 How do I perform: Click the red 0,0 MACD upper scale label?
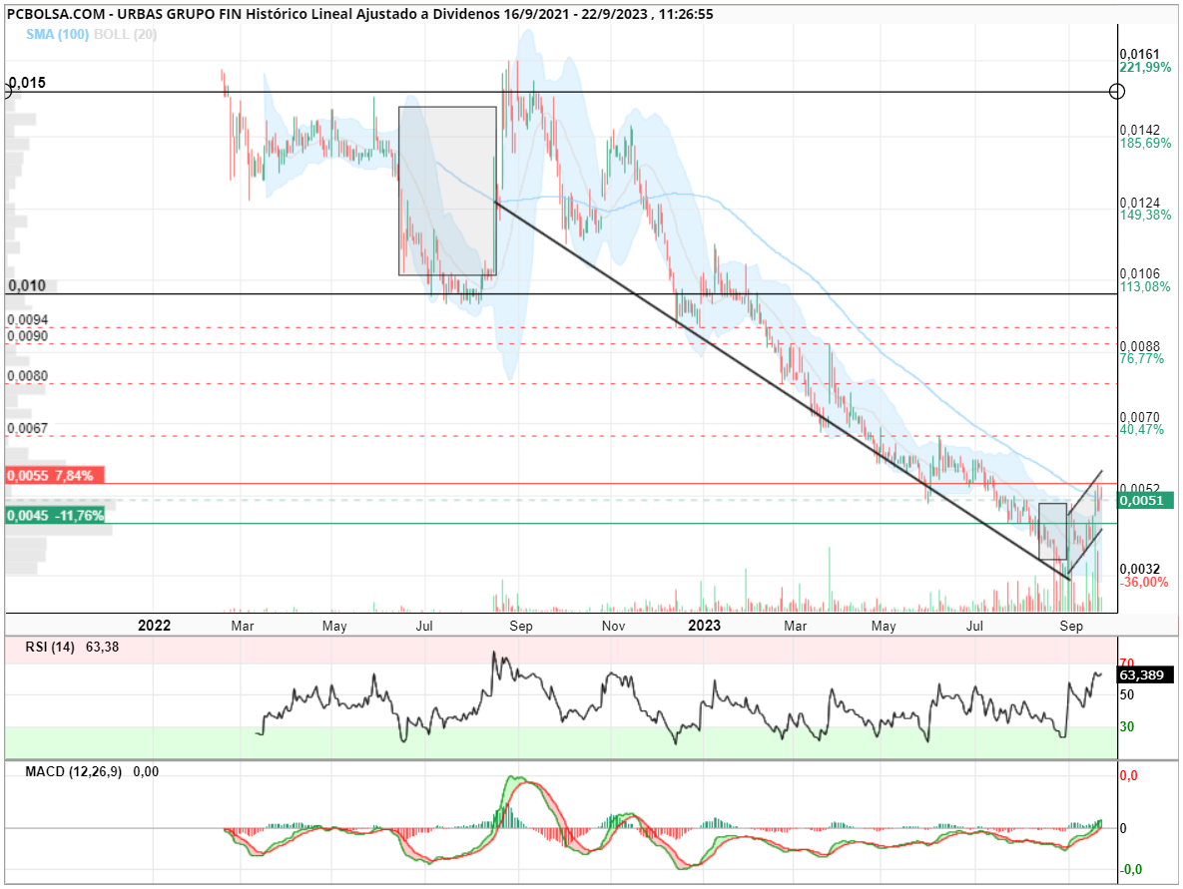(x=1128, y=775)
